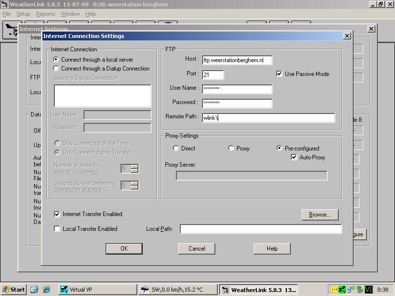Open the File menu

click(x=6, y=14)
